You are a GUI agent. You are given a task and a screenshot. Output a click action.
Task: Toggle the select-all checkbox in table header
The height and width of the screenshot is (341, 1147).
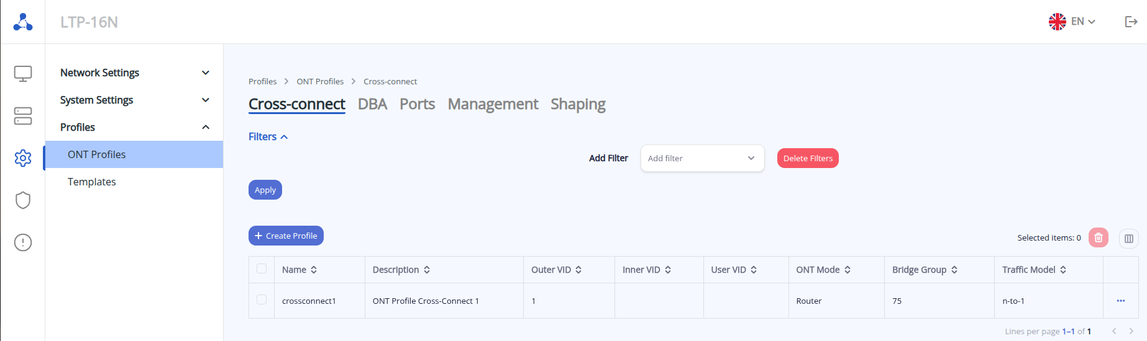click(x=262, y=269)
